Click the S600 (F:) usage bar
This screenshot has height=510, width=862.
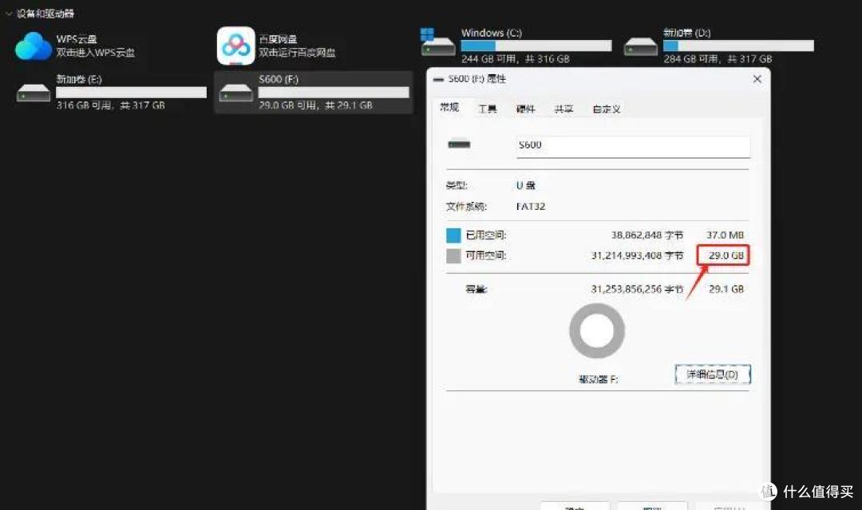click(334, 93)
